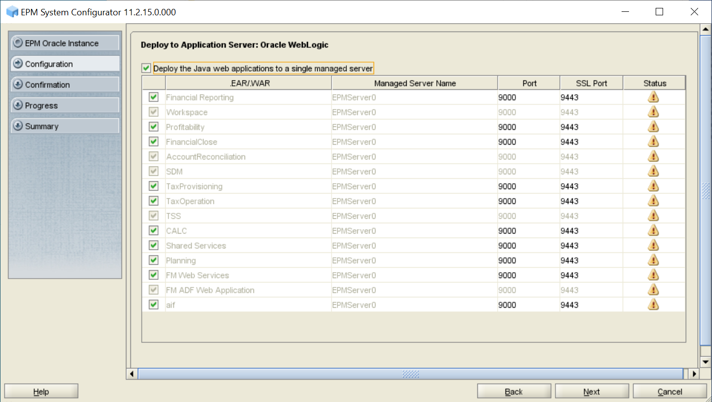Click the Port field for Financial Reporting
Viewport: 712px width, 402px height.
[529, 97]
